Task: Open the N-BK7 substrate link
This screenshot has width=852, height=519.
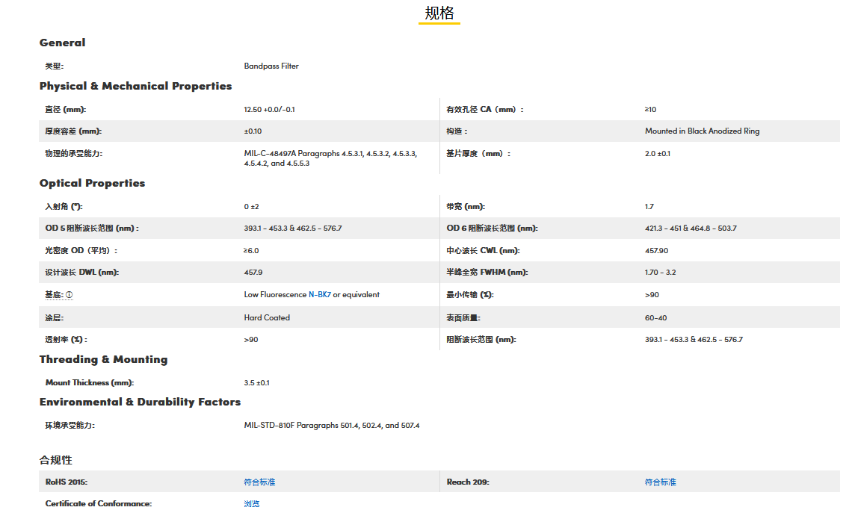Action: click(x=320, y=295)
